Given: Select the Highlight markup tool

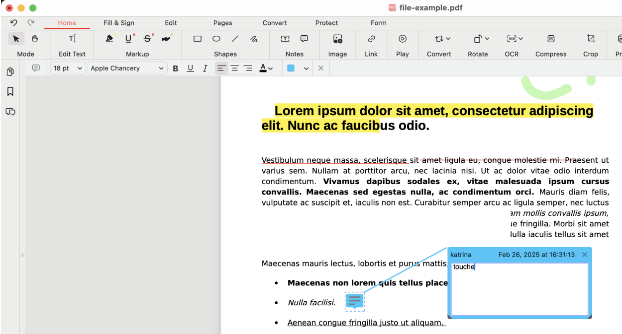Looking at the screenshot, I should pos(109,38).
